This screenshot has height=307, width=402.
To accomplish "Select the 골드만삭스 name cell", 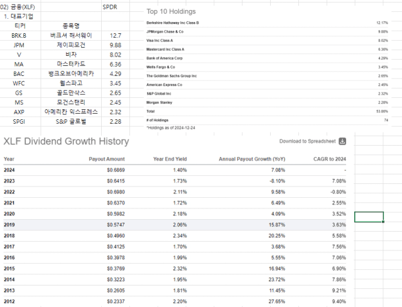I will tap(71, 93).
